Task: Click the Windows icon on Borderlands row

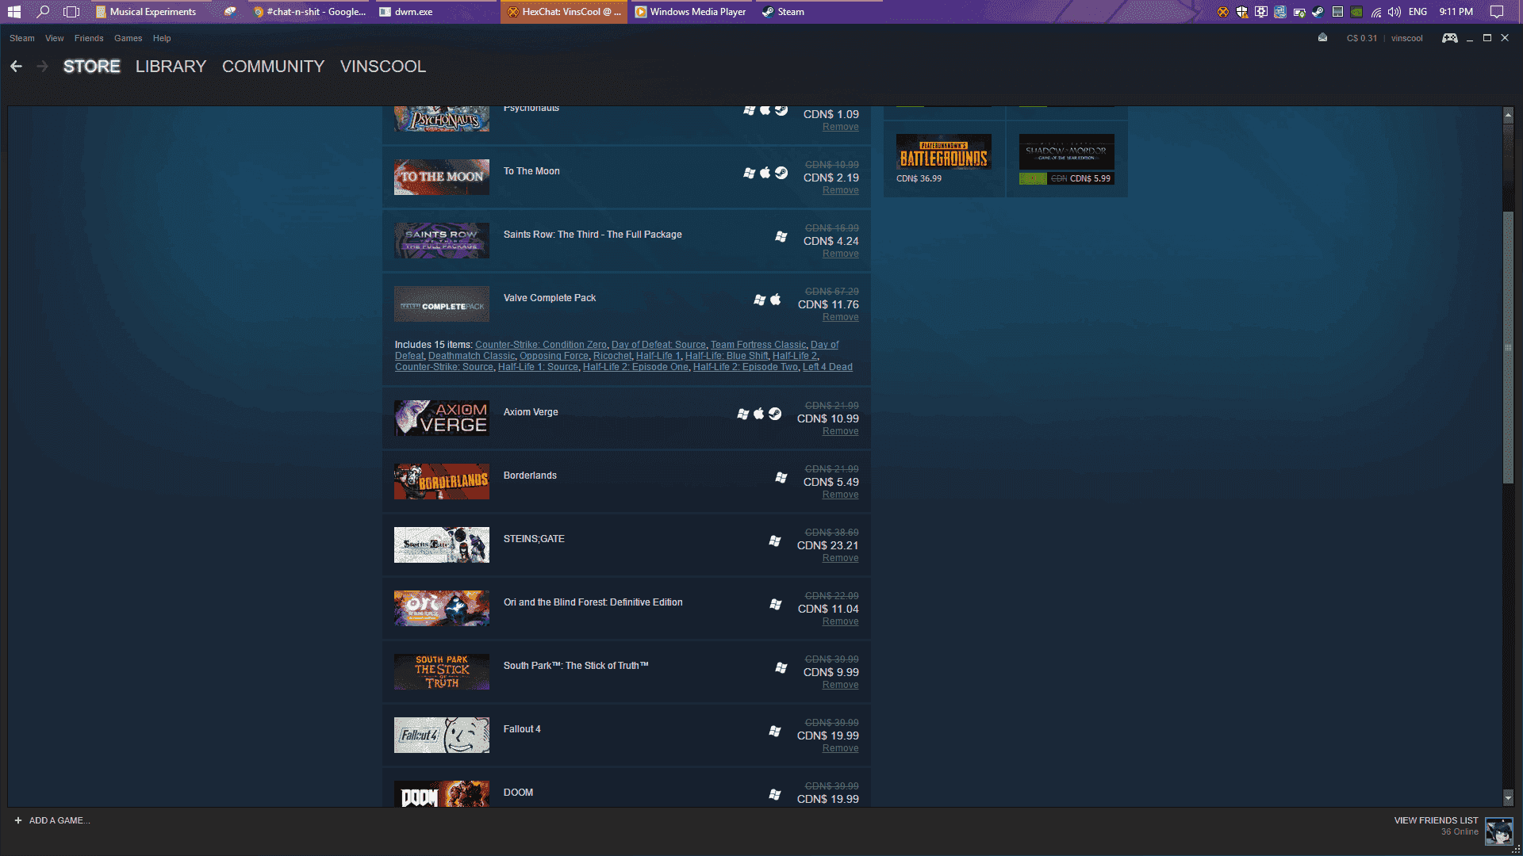Action: 781,477
